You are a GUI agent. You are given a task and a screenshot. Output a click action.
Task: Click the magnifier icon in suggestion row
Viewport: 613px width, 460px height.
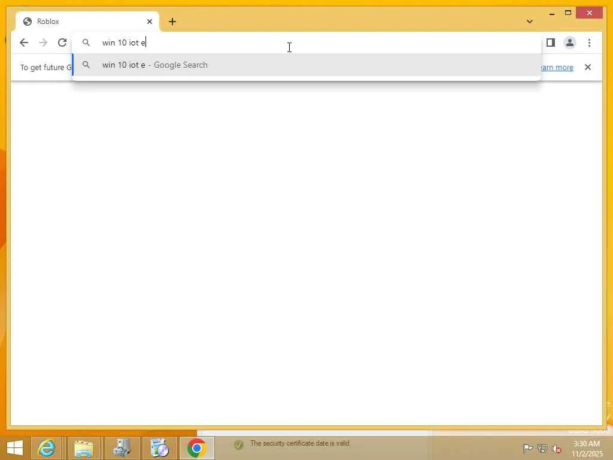(x=86, y=65)
